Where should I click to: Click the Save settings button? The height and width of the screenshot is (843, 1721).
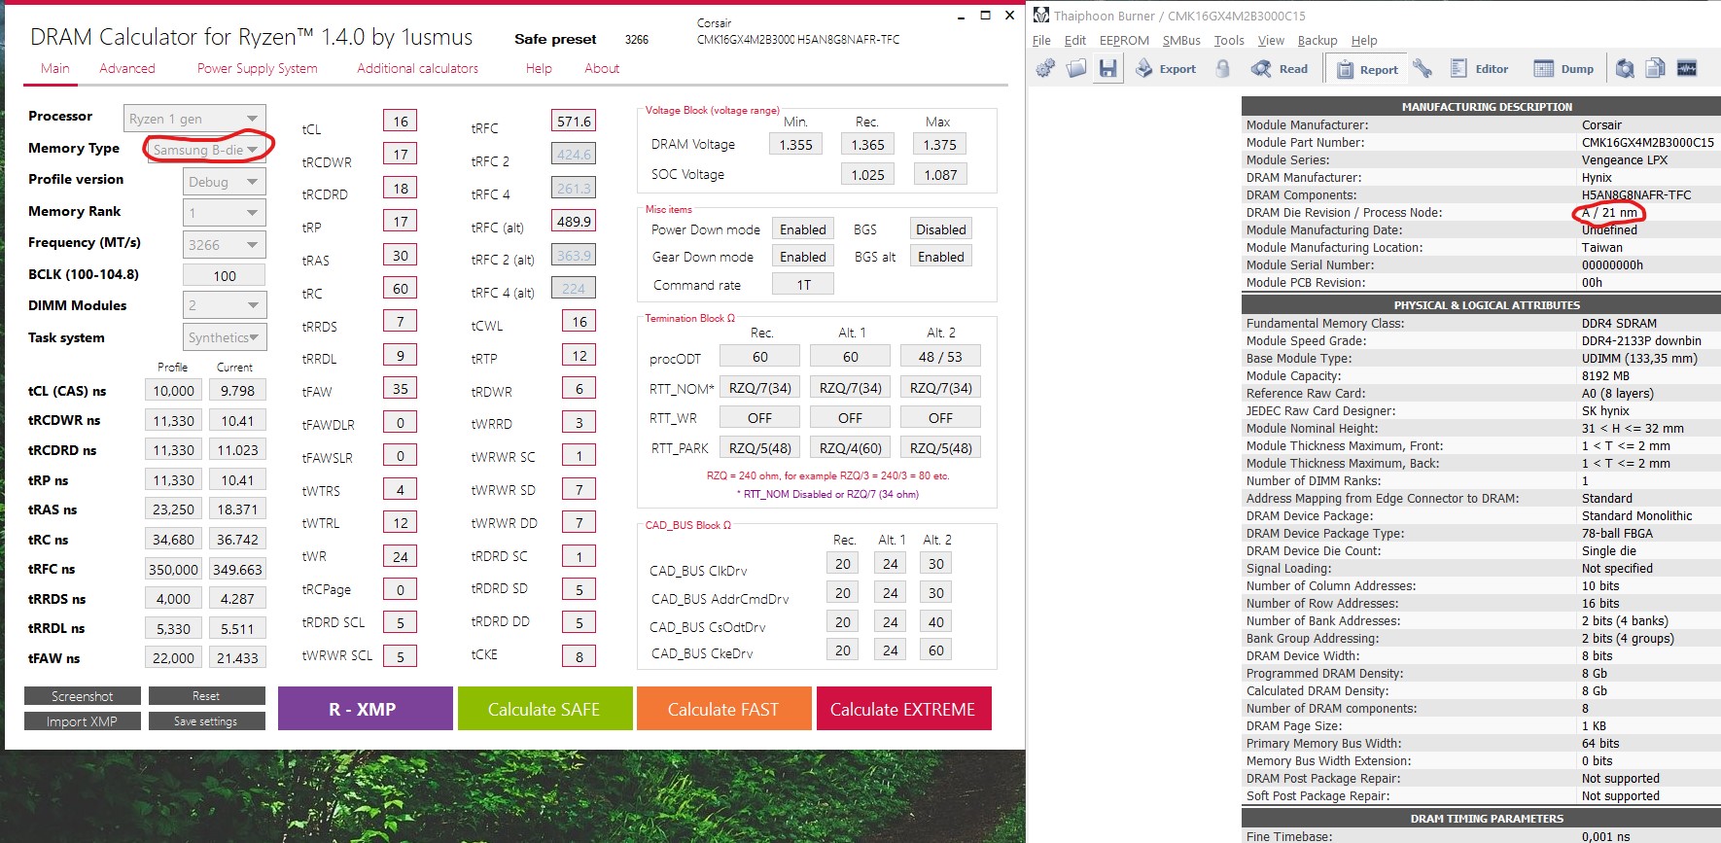pos(206,721)
